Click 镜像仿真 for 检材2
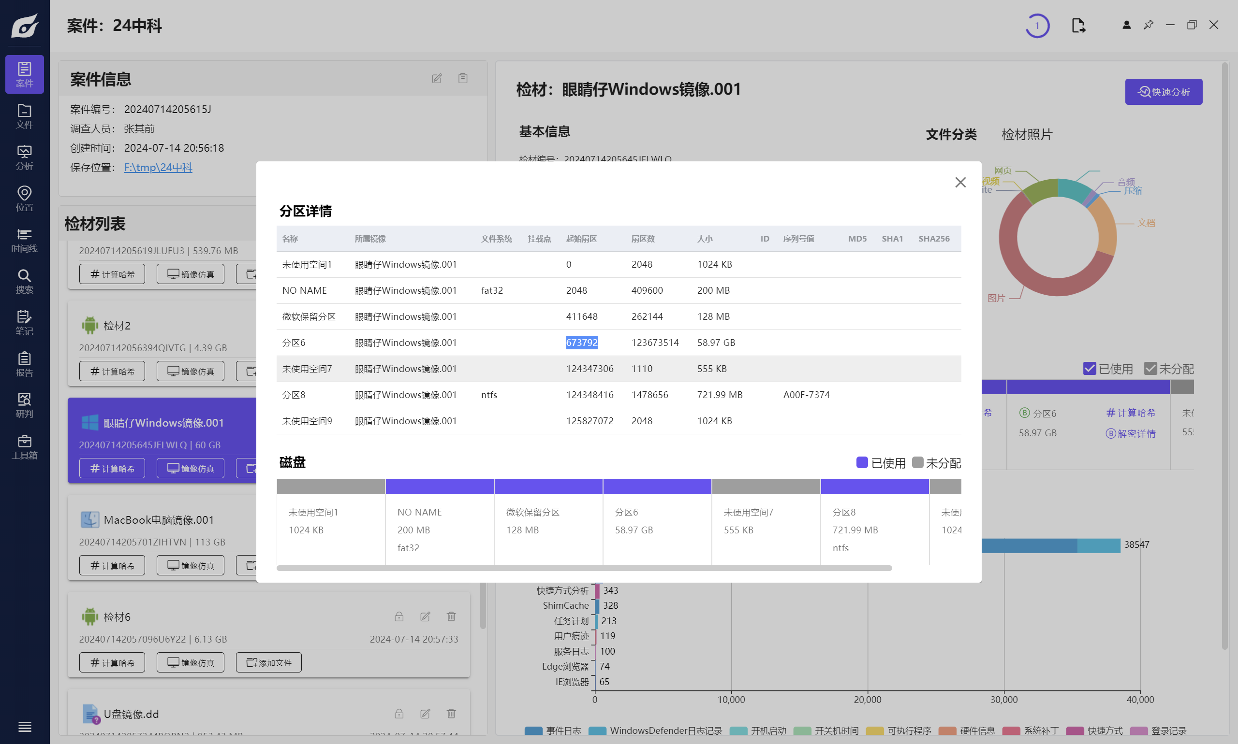 pyautogui.click(x=190, y=371)
